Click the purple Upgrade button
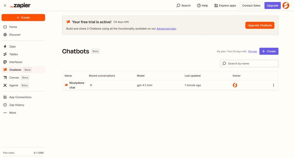This screenshot has width=294, height=158. pyautogui.click(x=272, y=6)
